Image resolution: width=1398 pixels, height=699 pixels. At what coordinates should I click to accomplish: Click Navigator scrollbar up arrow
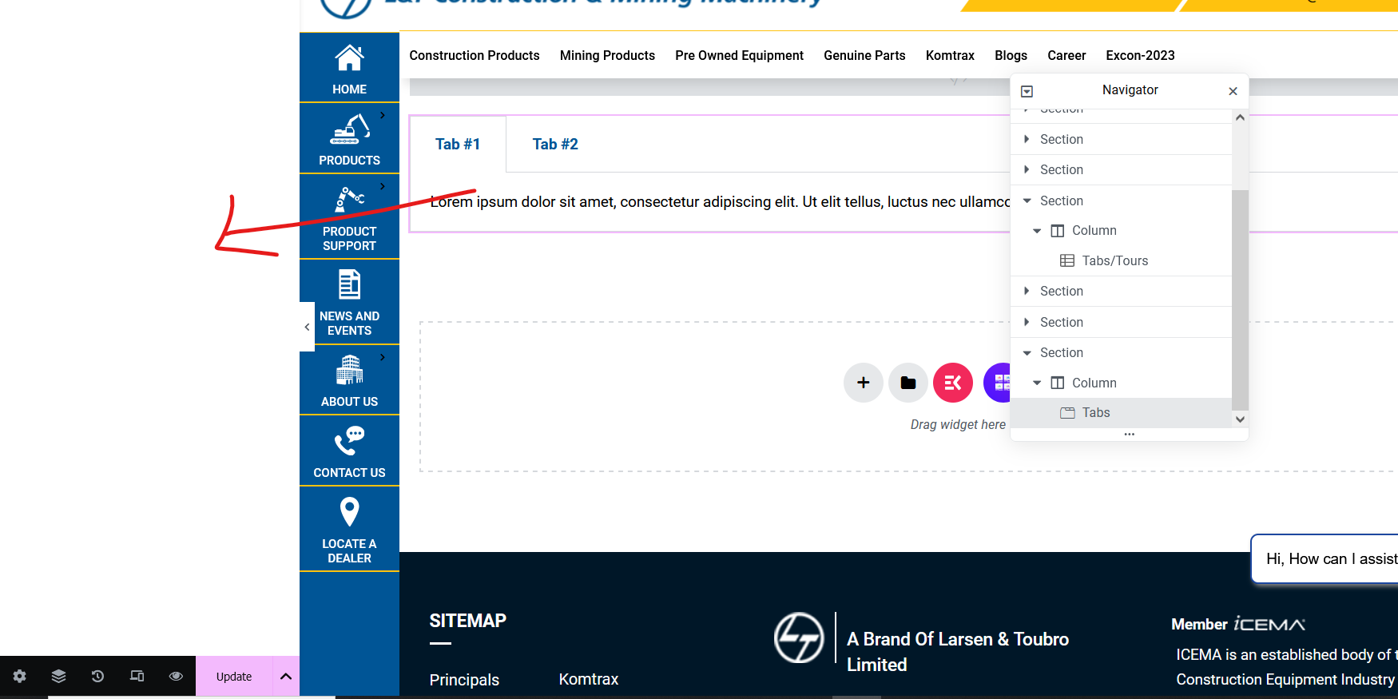pos(1240,117)
